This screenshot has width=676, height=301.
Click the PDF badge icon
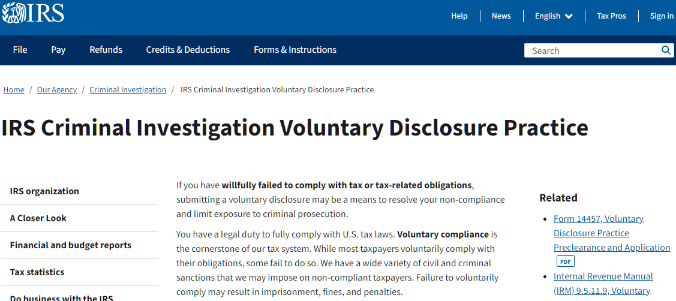click(566, 261)
